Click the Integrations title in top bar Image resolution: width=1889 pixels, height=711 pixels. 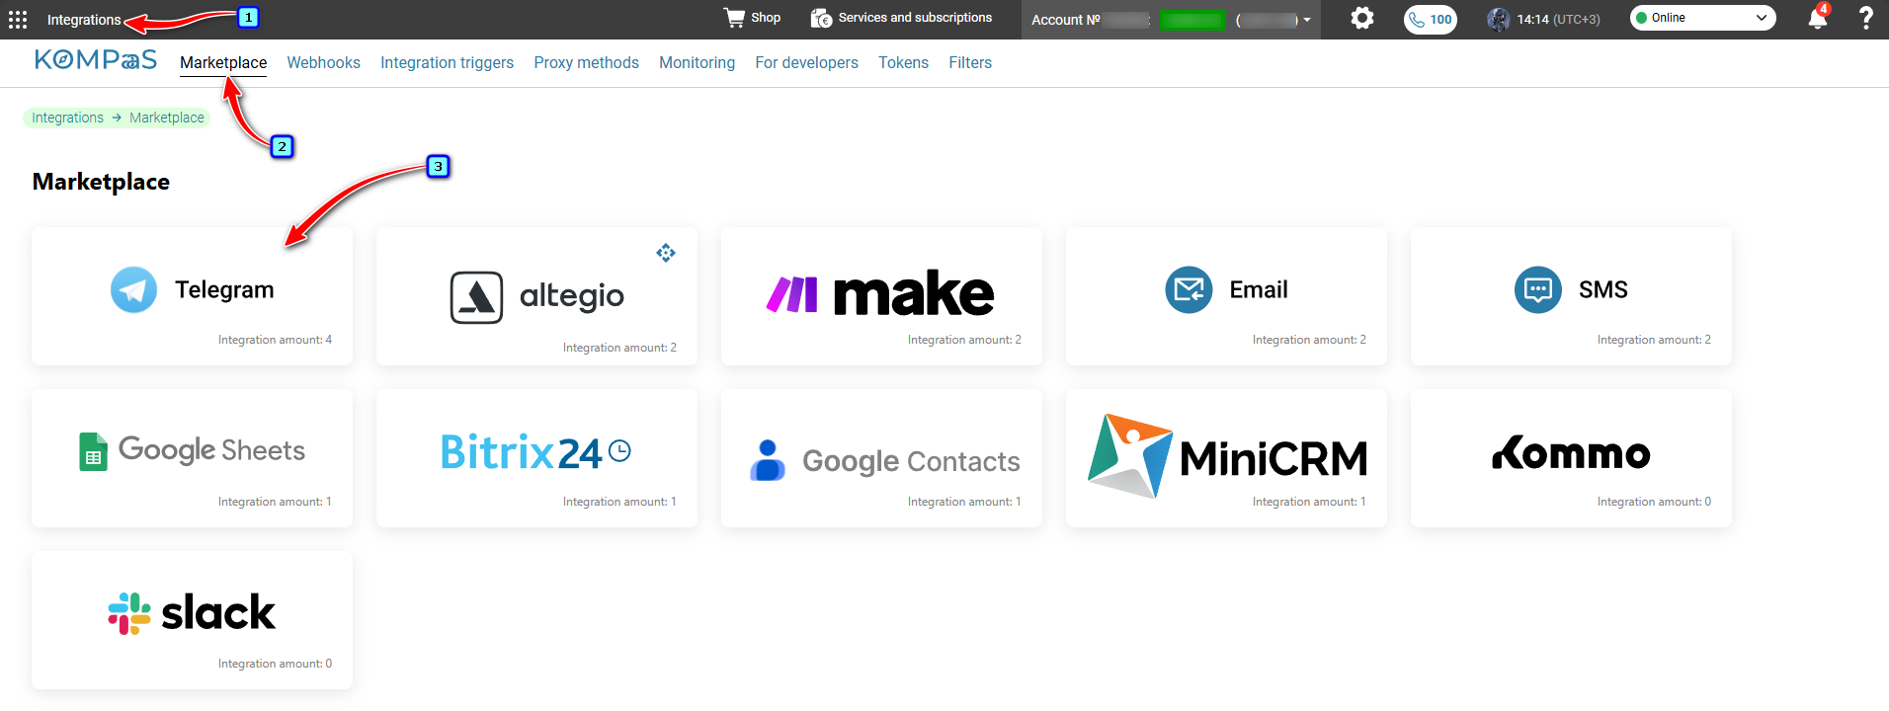[84, 20]
